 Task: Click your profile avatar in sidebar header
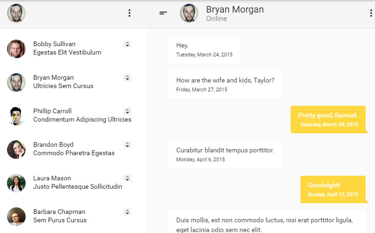16,14
